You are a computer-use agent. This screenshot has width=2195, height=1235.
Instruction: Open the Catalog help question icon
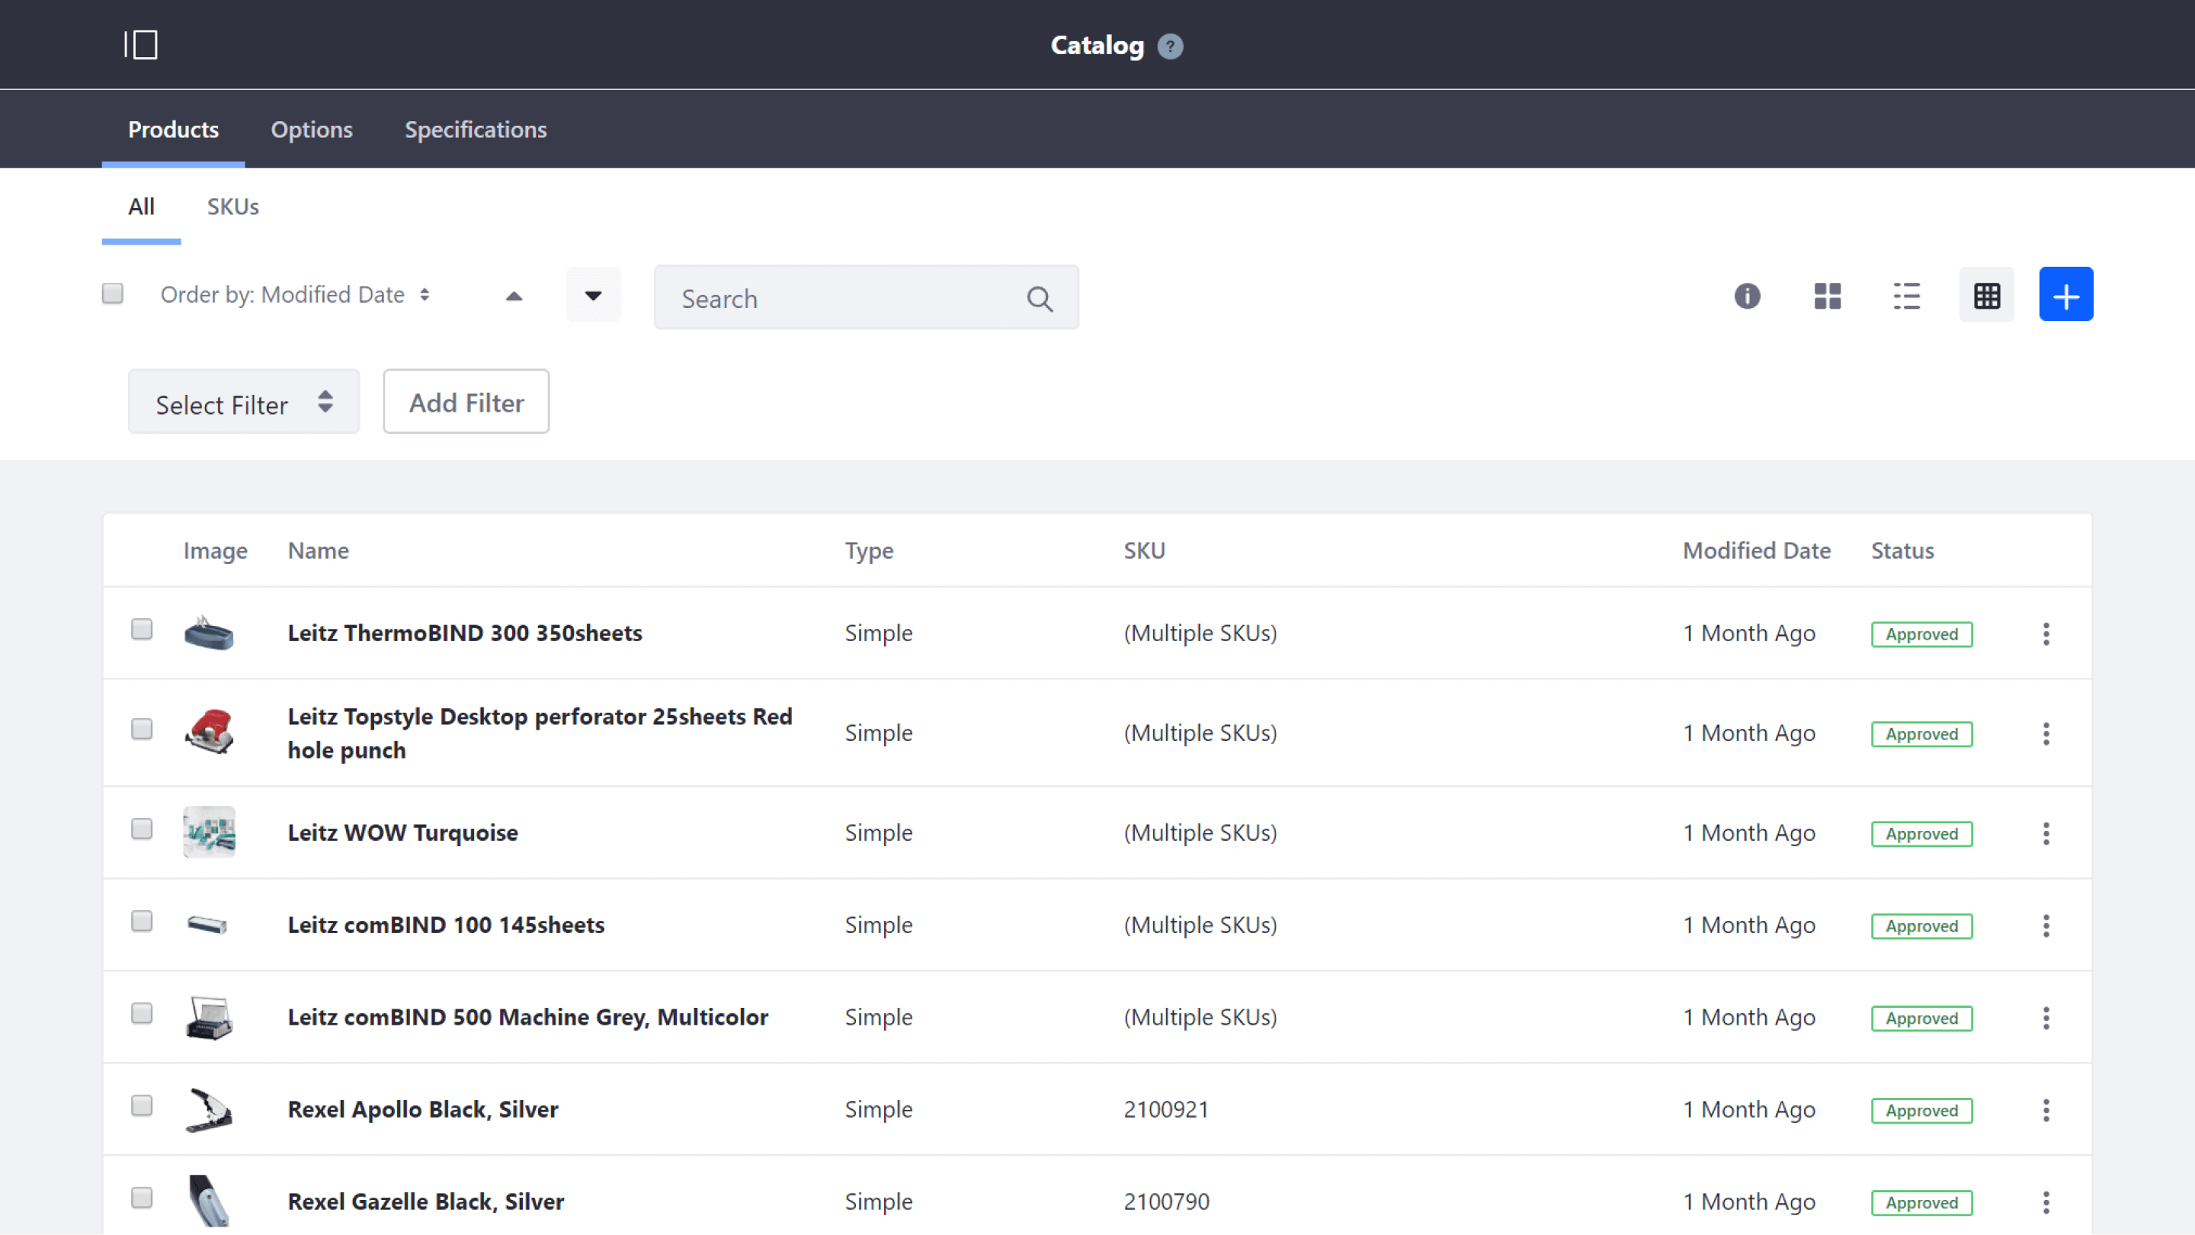1170,46
